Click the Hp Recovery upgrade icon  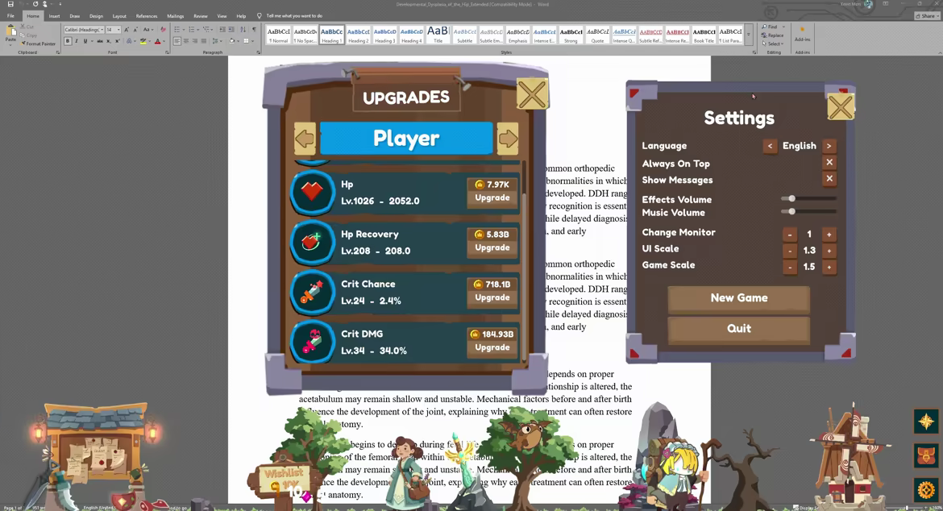click(x=312, y=243)
